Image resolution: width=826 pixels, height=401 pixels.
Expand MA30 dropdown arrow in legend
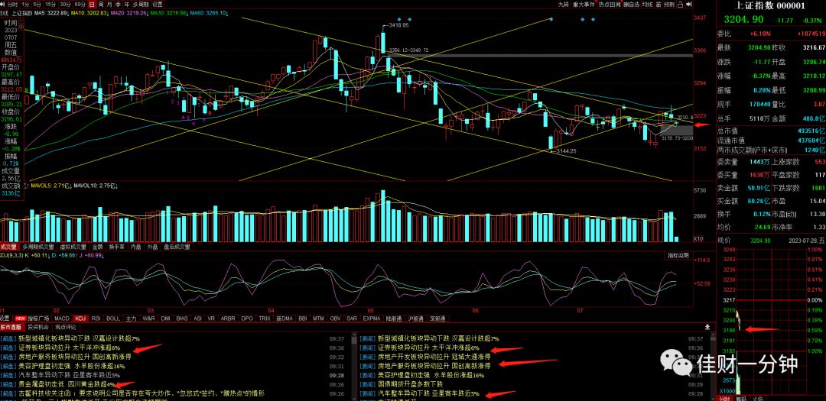tap(187, 13)
